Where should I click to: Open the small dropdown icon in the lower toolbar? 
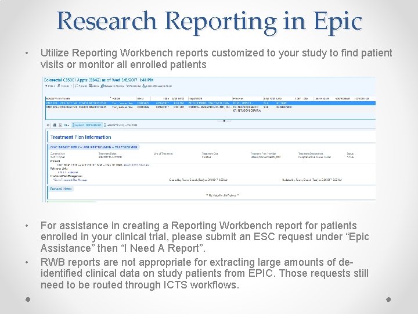67,125
